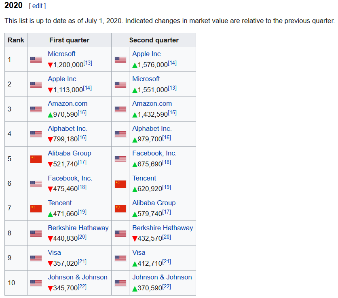Screen dimensions: 338x298
Task: Click citation [18] after 475,460
Action: click(x=82, y=187)
